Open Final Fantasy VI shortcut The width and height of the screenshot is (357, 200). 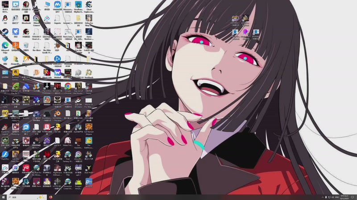tap(68, 155)
